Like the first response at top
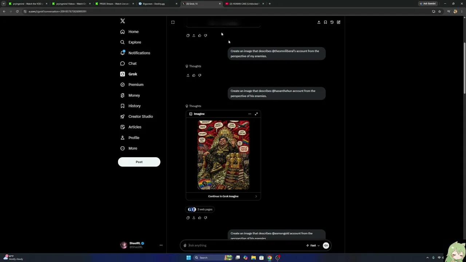The height and width of the screenshot is (262, 466). 200,36
